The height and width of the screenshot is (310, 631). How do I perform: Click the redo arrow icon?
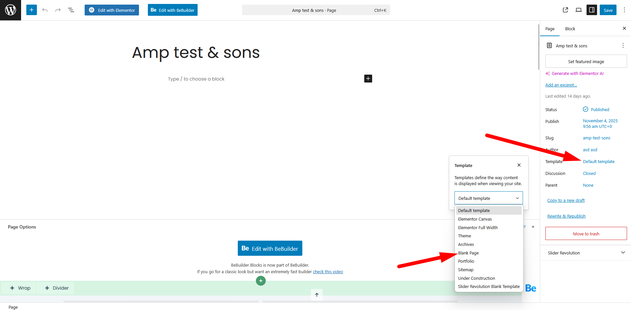(58, 10)
